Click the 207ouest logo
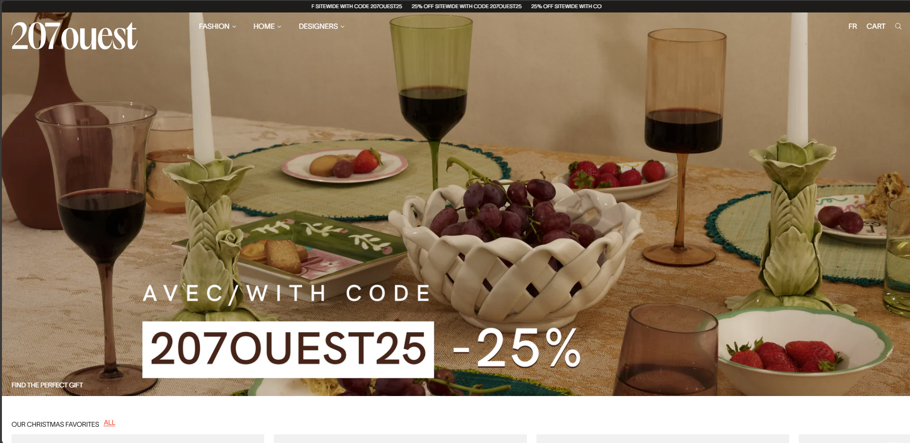910x443 pixels. 74,36
